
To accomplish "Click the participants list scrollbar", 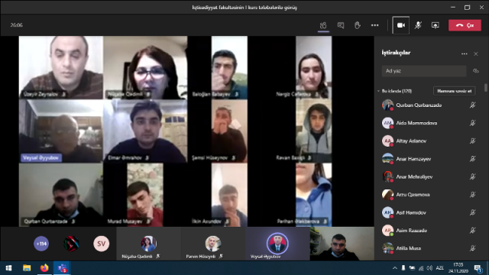I will [x=486, y=88].
